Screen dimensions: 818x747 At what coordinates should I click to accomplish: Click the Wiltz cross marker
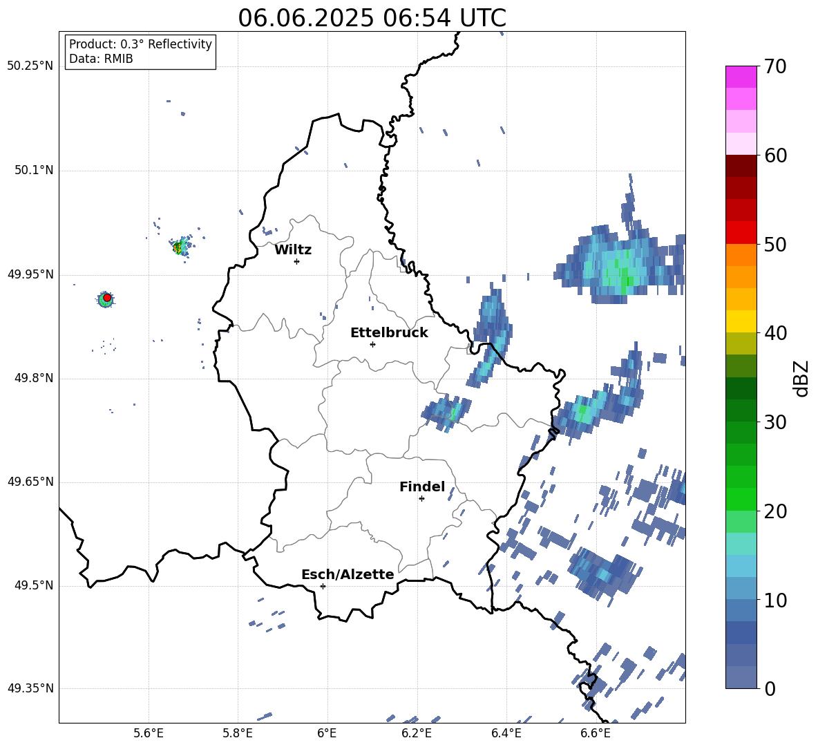coord(297,261)
